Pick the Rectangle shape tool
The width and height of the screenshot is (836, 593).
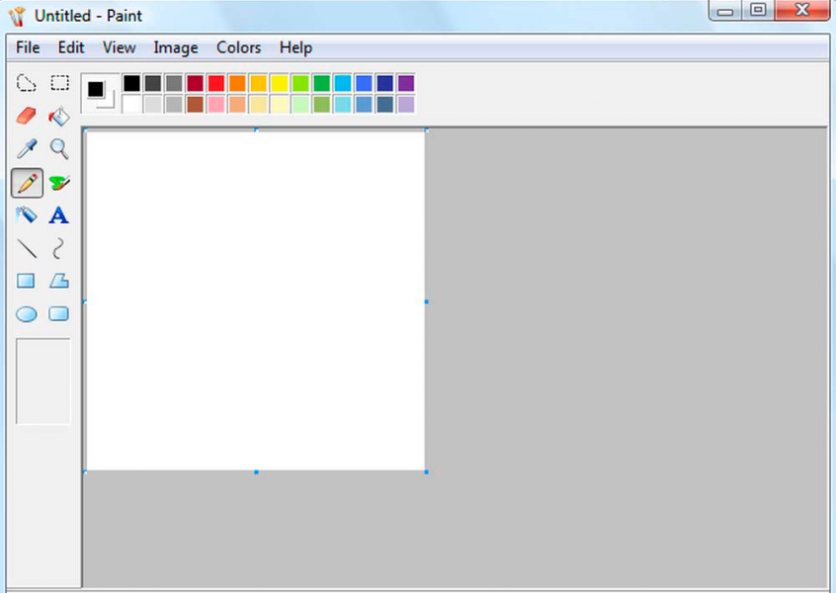click(x=27, y=281)
